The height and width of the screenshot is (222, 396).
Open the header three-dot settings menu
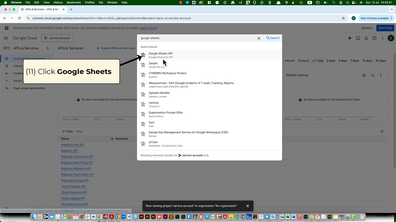383,38
